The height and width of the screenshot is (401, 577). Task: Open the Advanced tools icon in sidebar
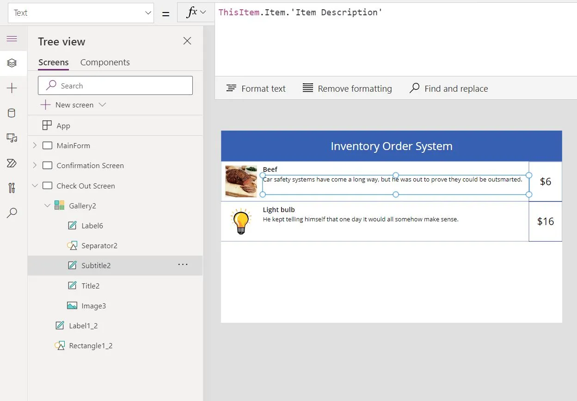12,188
